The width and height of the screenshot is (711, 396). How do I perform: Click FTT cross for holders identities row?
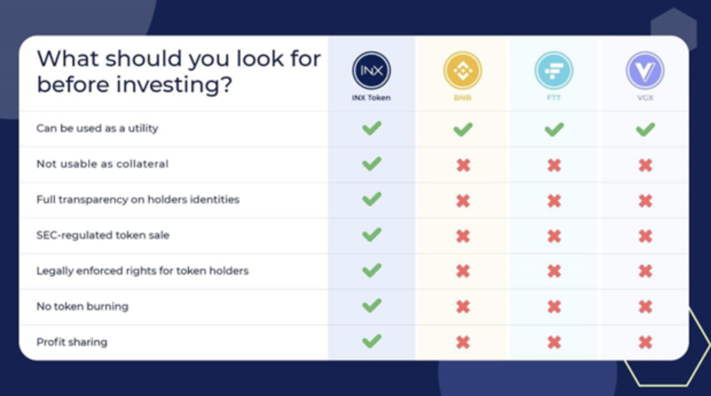[x=554, y=200]
